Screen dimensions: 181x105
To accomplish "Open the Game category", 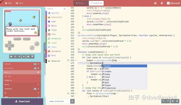I will 56,22.
